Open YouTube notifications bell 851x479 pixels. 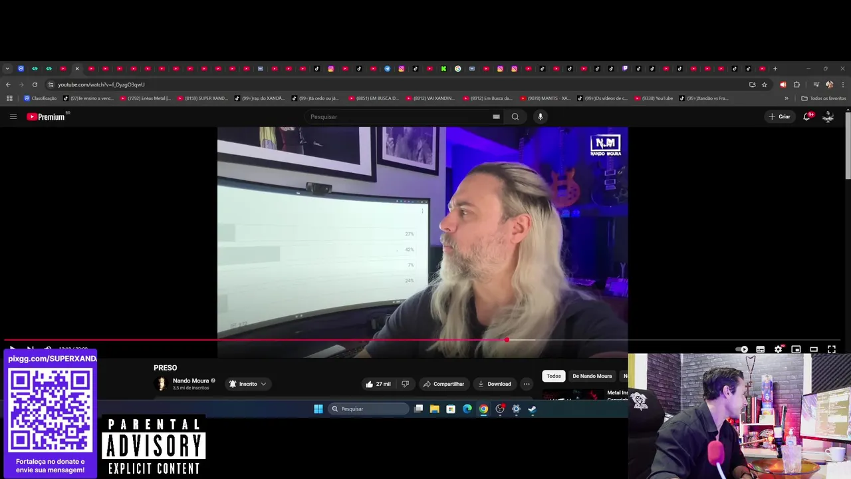click(x=807, y=116)
